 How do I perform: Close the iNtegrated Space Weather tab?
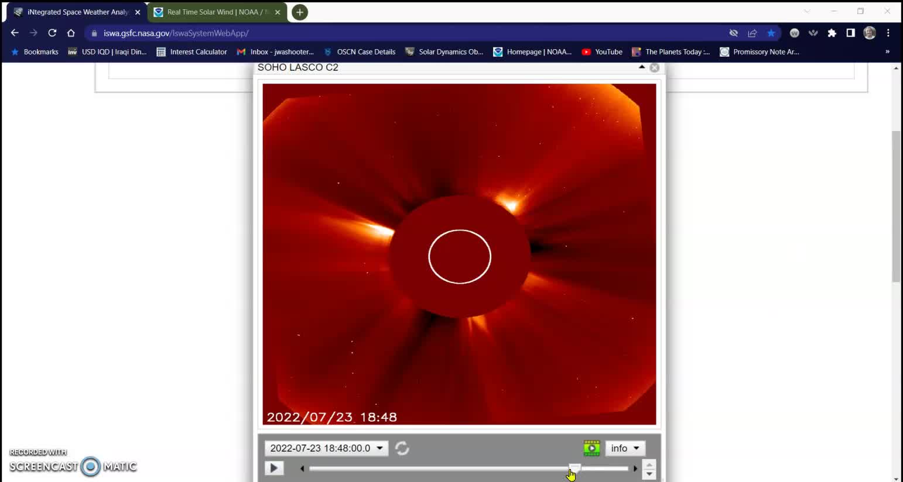pyautogui.click(x=138, y=12)
